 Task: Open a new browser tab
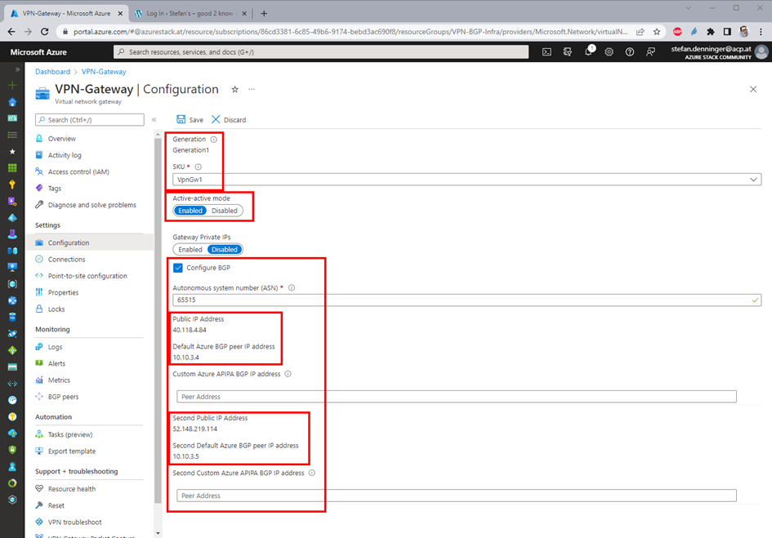pyautogui.click(x=264, y=13)
